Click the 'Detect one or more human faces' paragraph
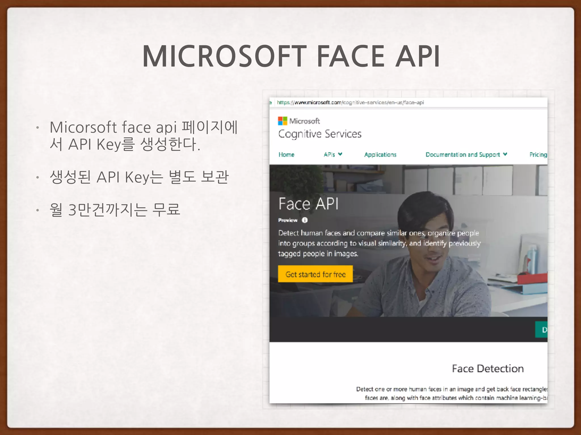The height and width of the screenshot is (435, 581). 452,393
